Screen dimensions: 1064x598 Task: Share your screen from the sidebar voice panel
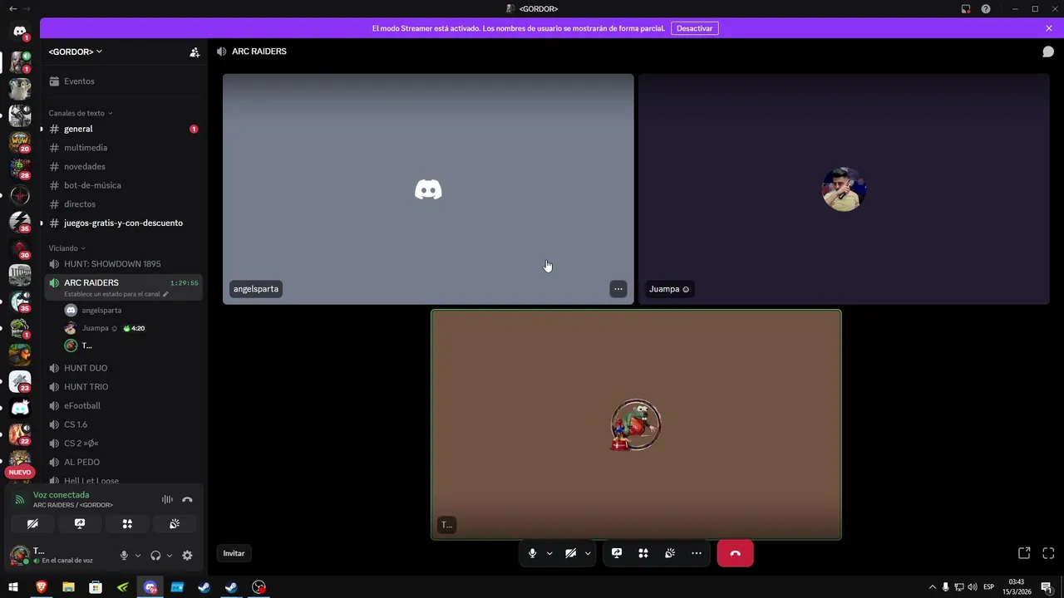point(80,524)
